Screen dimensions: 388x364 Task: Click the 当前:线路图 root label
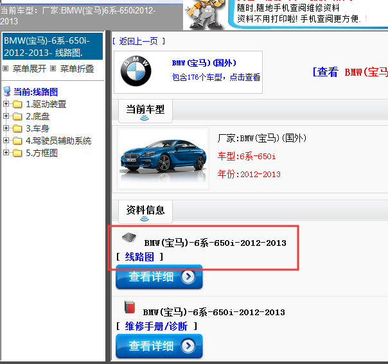tap(35, 92)
